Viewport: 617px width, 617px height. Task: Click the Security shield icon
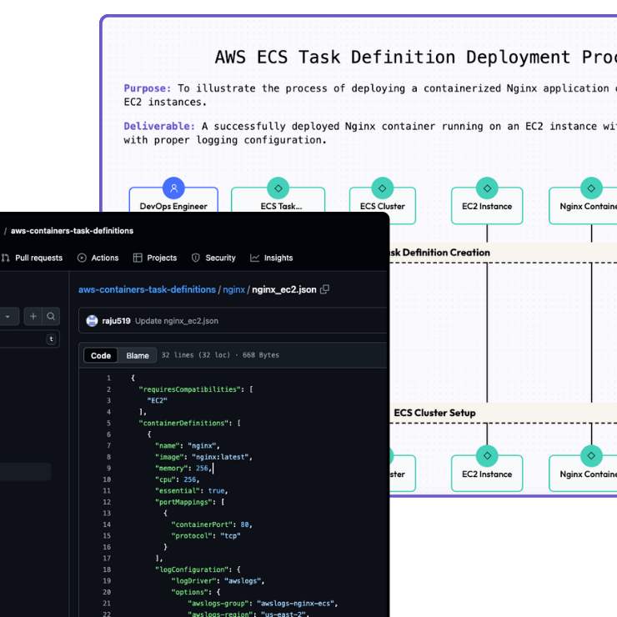coord(196,258)
